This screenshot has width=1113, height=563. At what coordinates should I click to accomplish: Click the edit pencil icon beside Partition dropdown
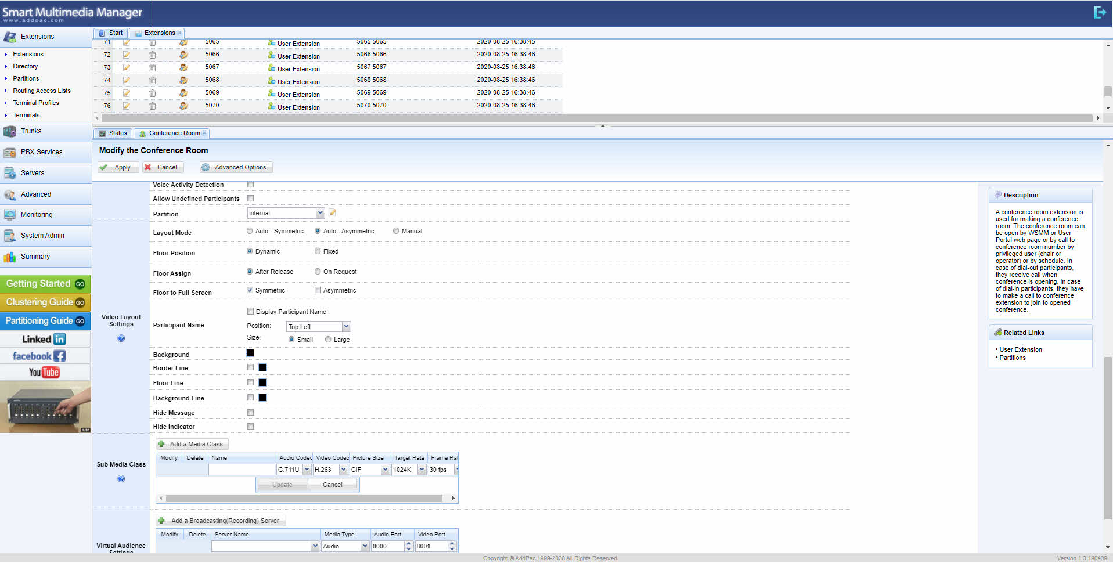[x=333, y=213]
